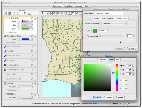Click the histogram chart icon
142x108 pixels.
(x=29, y=13)
